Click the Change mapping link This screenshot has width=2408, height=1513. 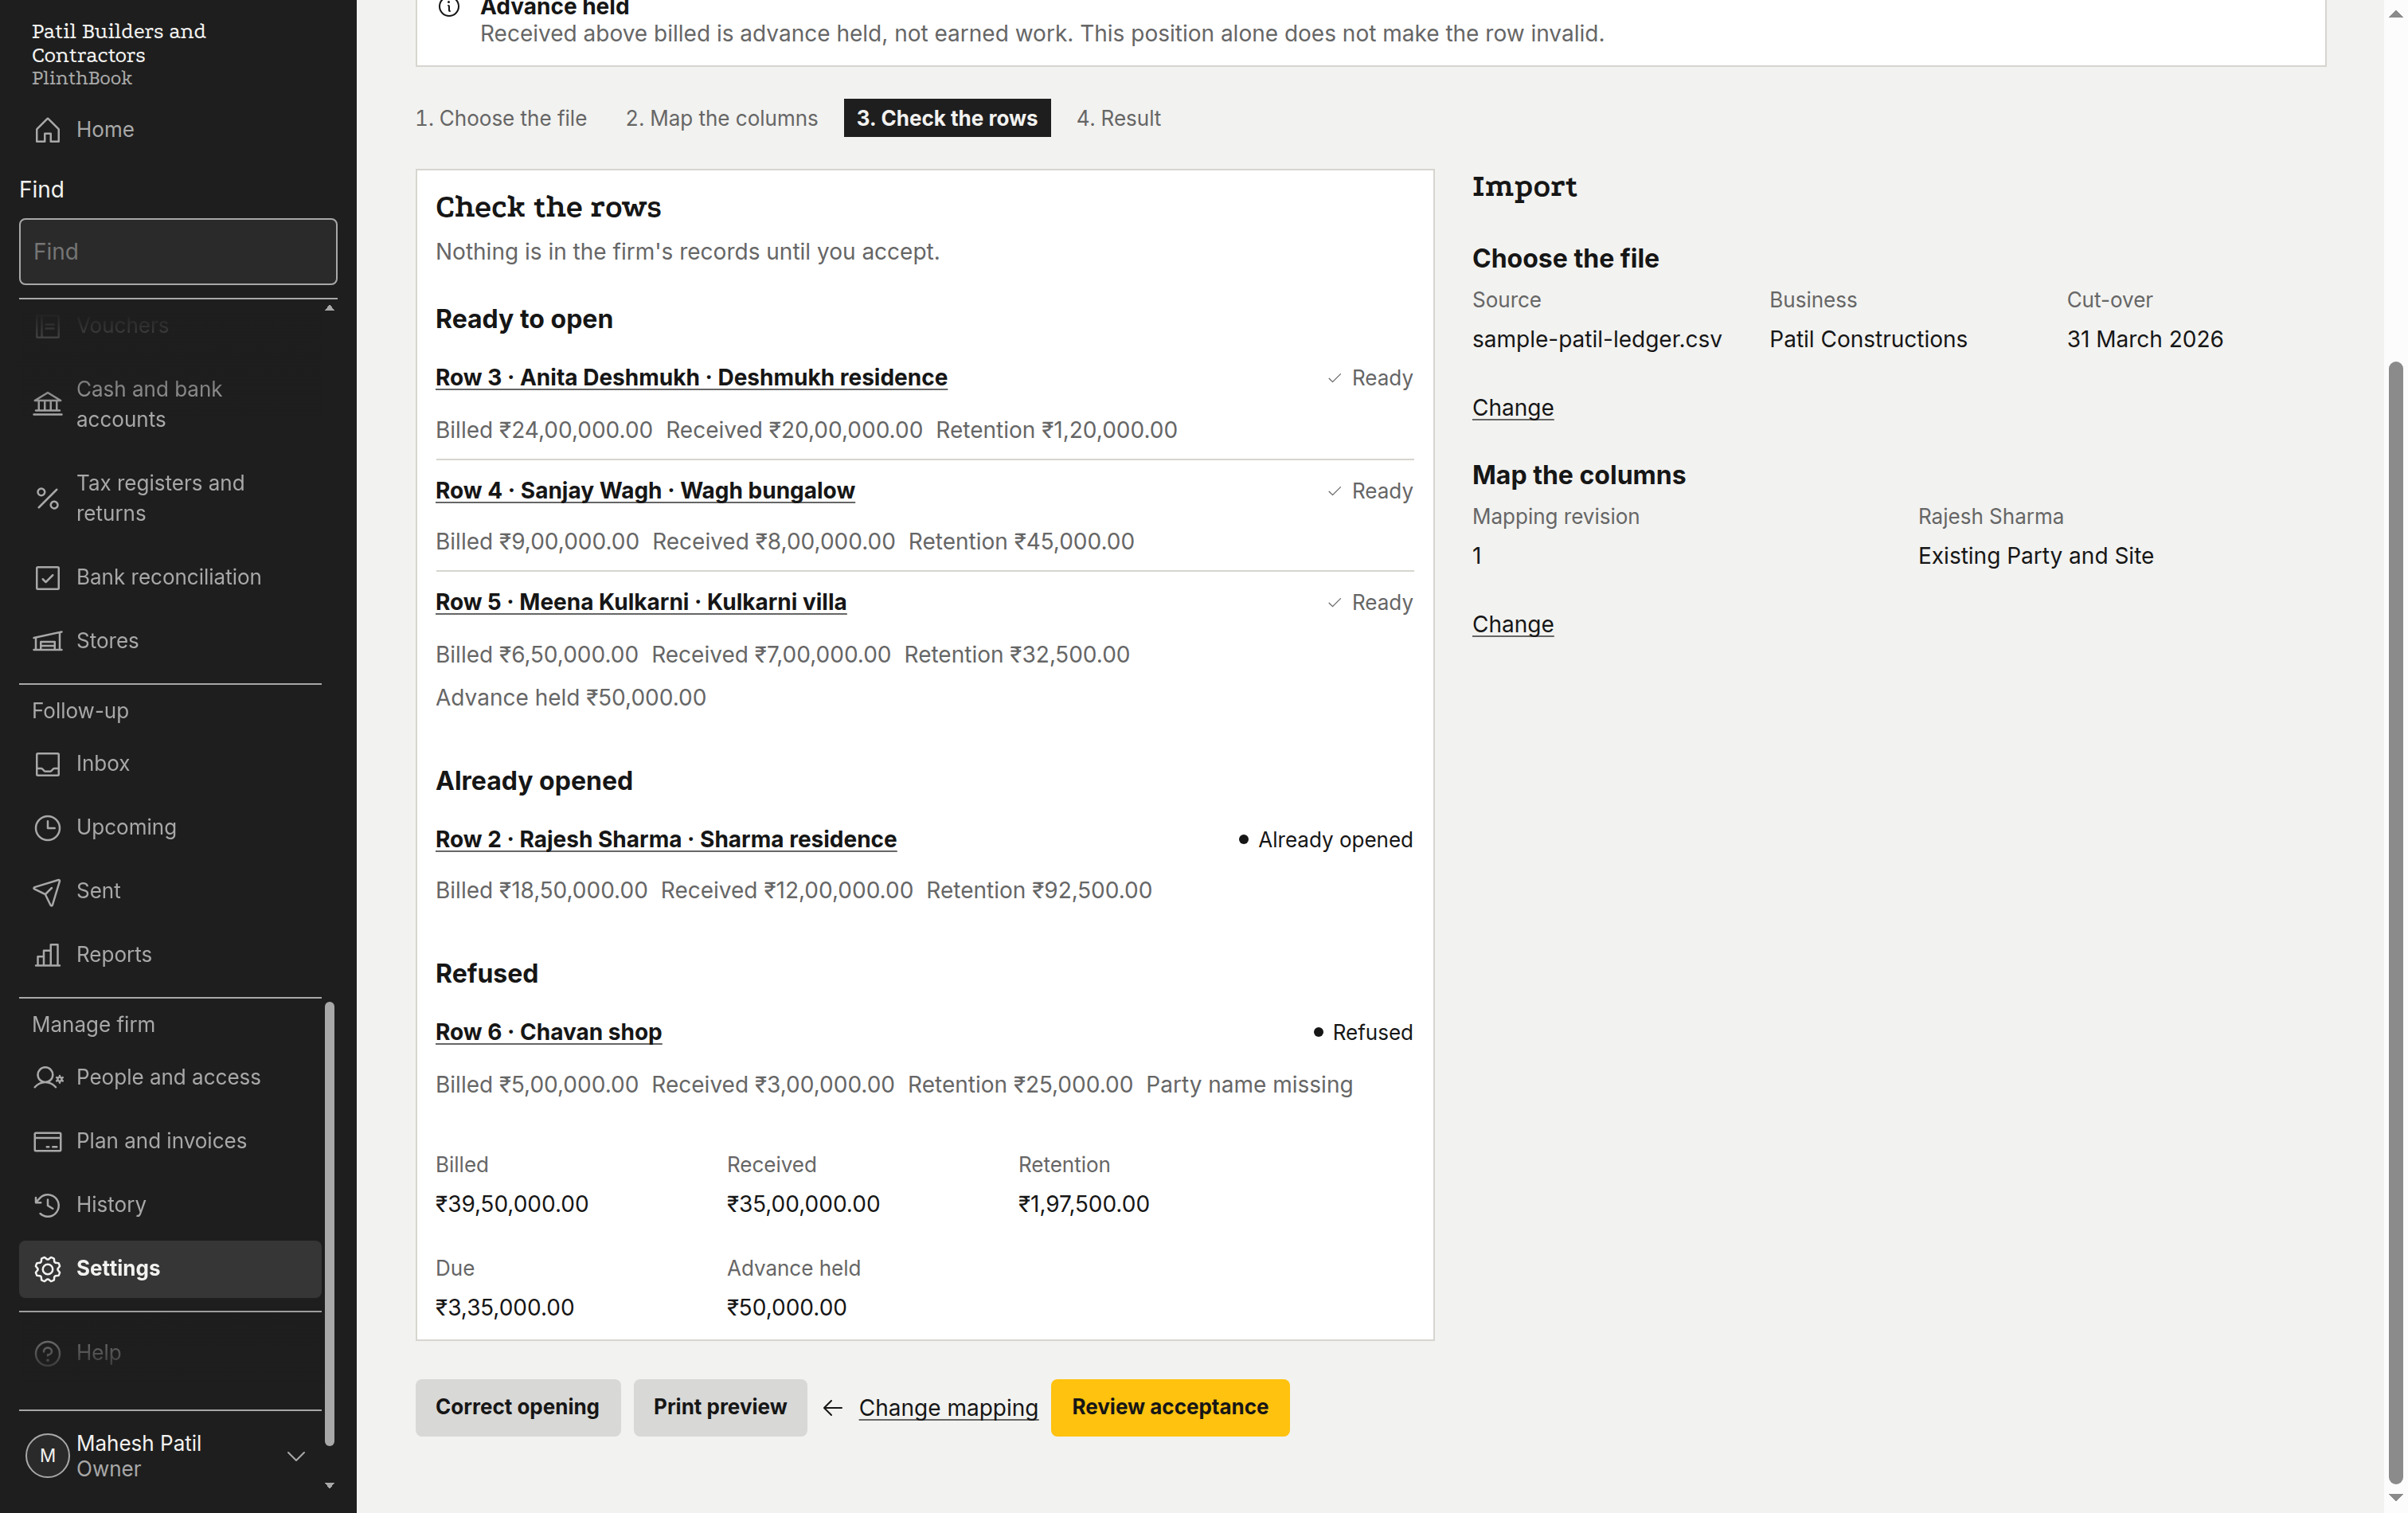click(948, 1408)
